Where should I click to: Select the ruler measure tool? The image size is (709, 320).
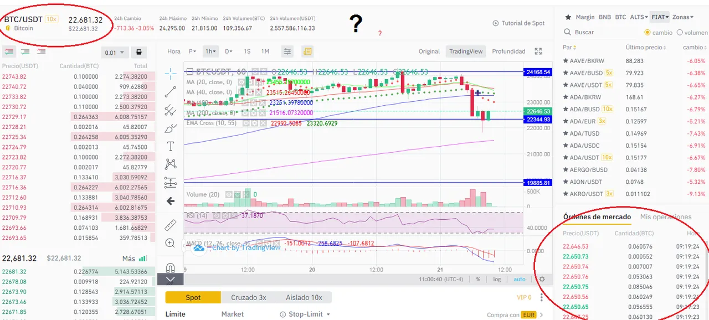pyautogui.click(x=170, y=225)
